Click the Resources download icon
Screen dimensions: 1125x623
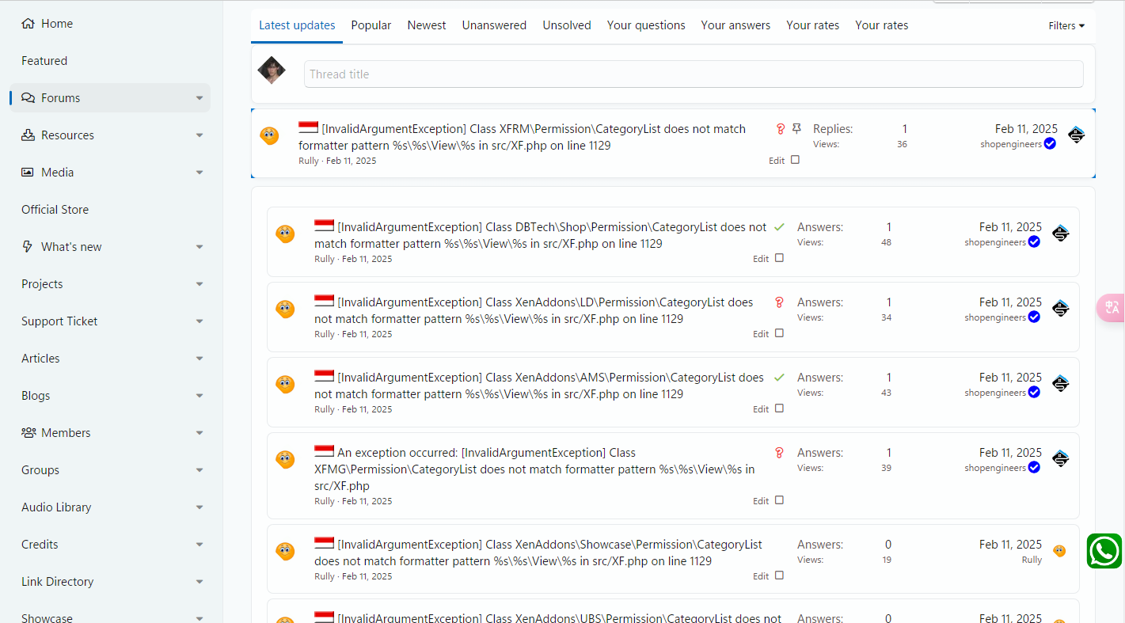(29, 135)
